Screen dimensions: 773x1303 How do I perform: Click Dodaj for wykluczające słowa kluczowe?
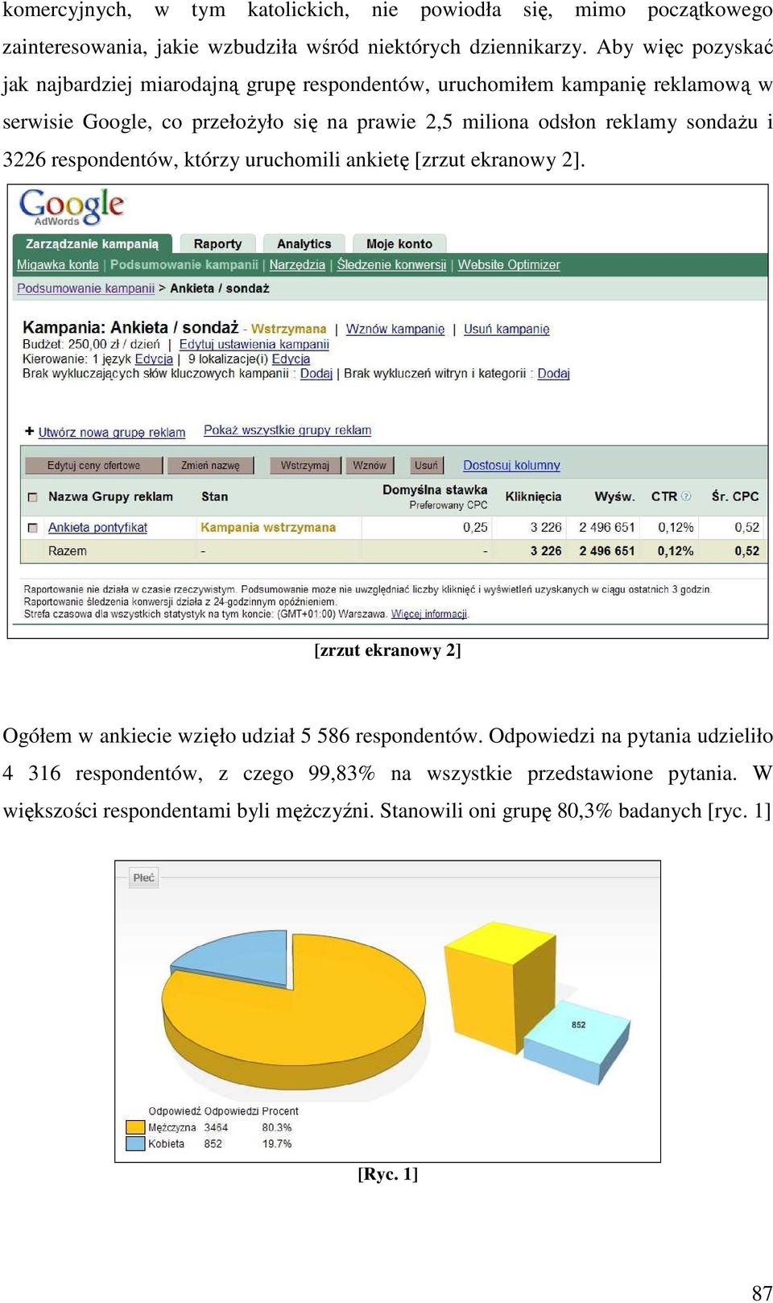[316, 373]
